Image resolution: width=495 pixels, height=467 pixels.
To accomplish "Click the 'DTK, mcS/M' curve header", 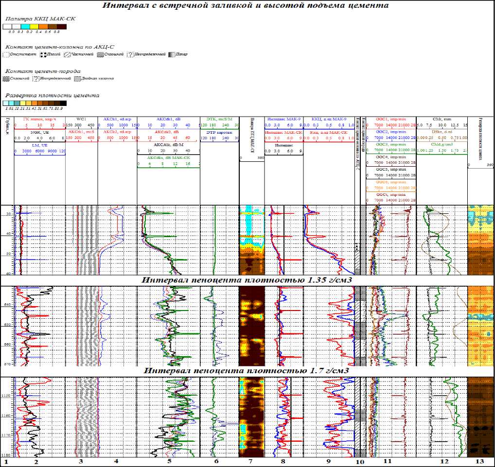I will (219, 119).
